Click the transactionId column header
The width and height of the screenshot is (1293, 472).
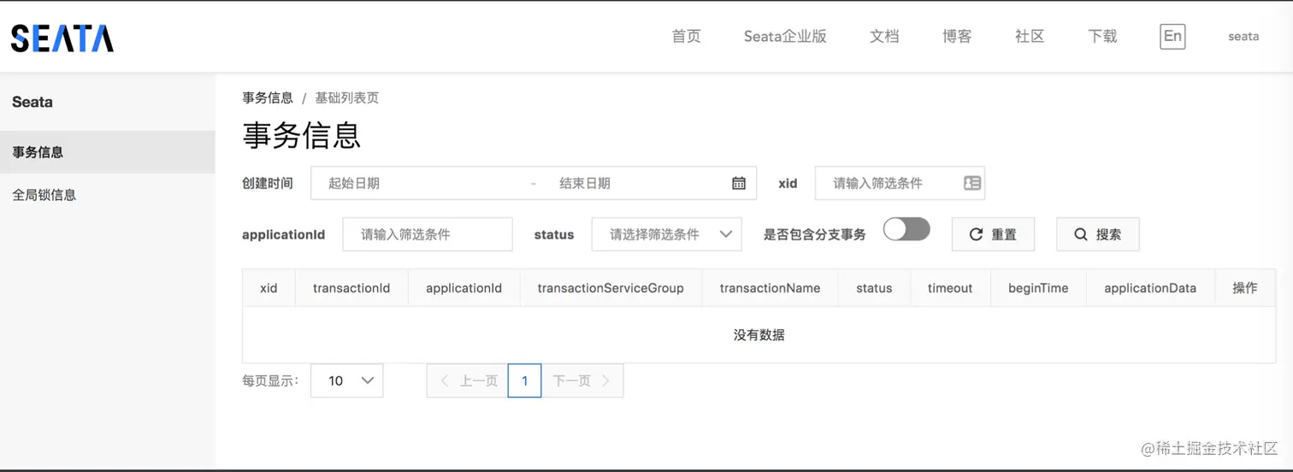(351, 288)
